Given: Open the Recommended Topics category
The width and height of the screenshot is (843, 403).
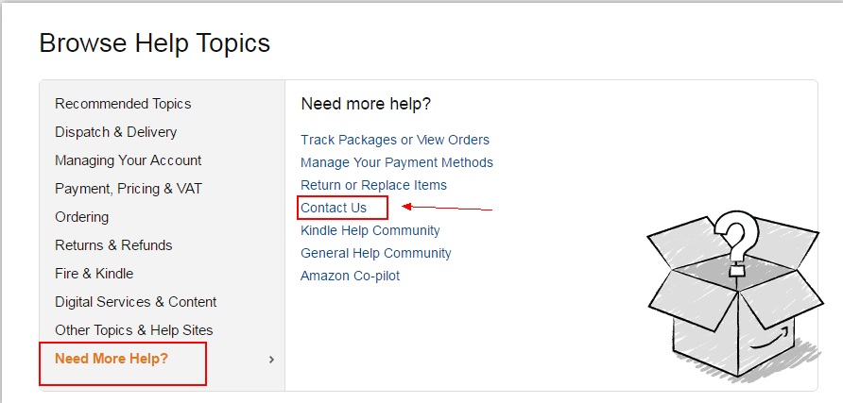Looking at the screenshot, I should coord(123,104).
